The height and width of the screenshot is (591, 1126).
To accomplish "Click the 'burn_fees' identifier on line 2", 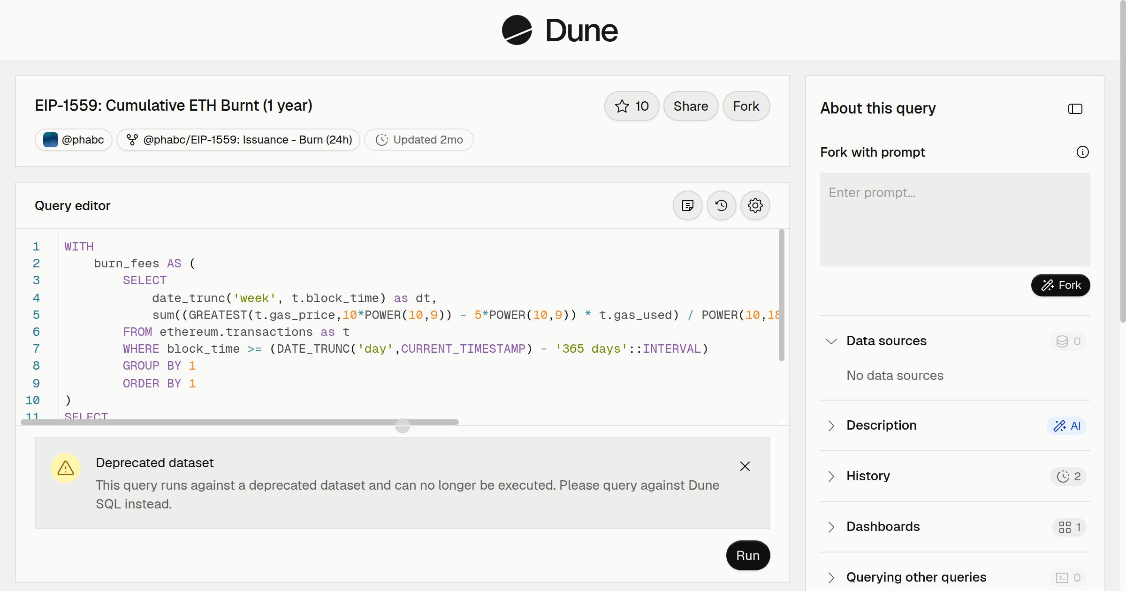I will (x=126, y=263).
